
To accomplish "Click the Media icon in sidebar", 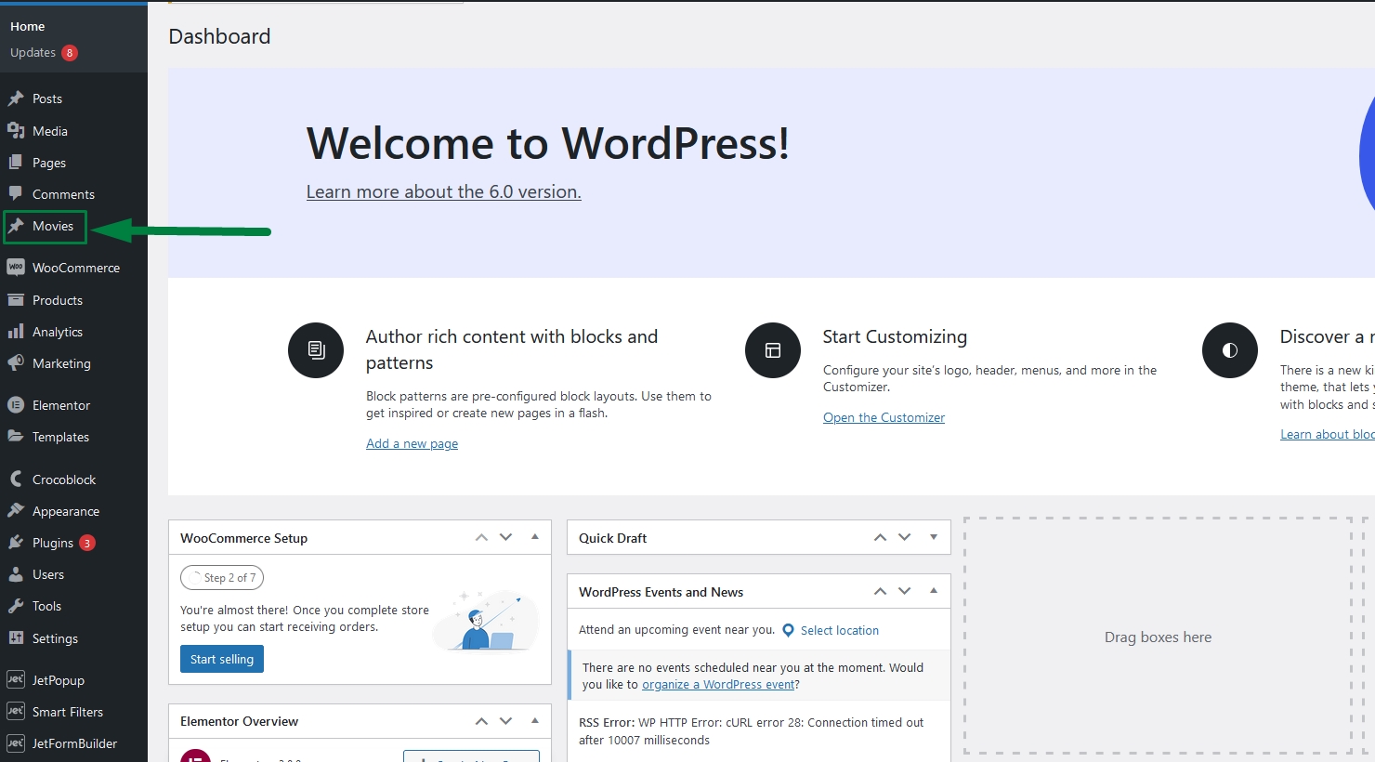I will [x=16, y=130].
